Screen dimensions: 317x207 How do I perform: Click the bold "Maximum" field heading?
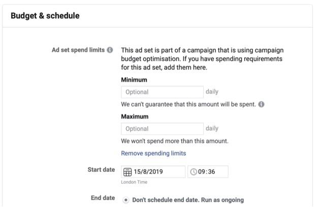pyautogui.click(x=135, y=116)
